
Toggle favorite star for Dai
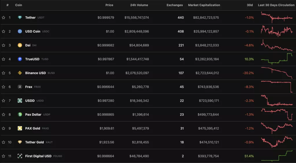tap(3, 45)
